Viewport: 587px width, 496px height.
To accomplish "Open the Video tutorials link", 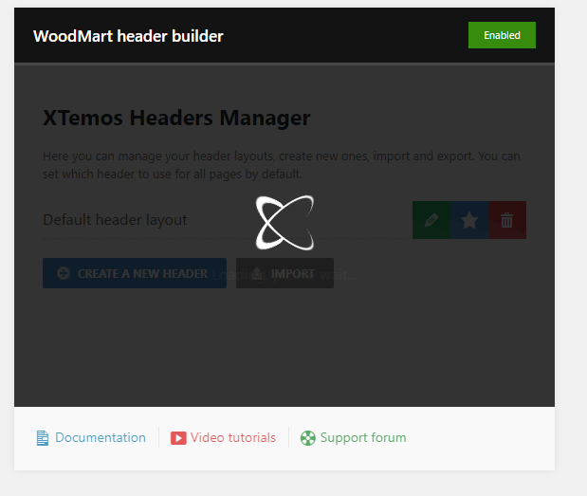I will [x=223, y=437].
